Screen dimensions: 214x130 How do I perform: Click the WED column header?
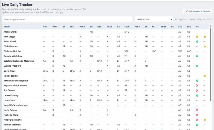pos(99,27)
